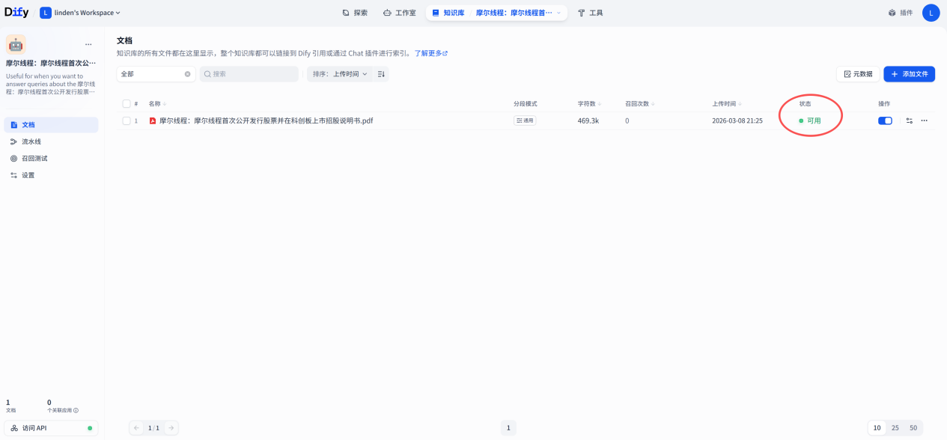
Task: Click the 469.3k character count
Action: (588, 120)
